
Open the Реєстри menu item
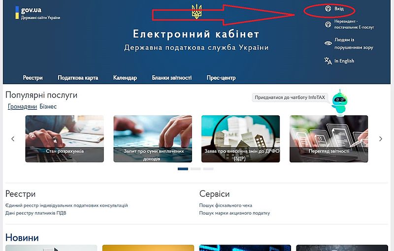(x=33, y=78)
